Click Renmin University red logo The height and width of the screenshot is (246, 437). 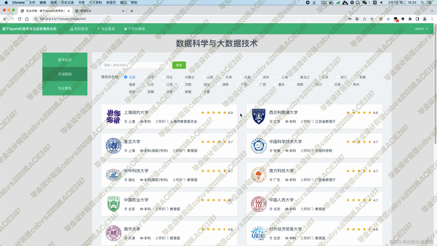click(258, 204)
